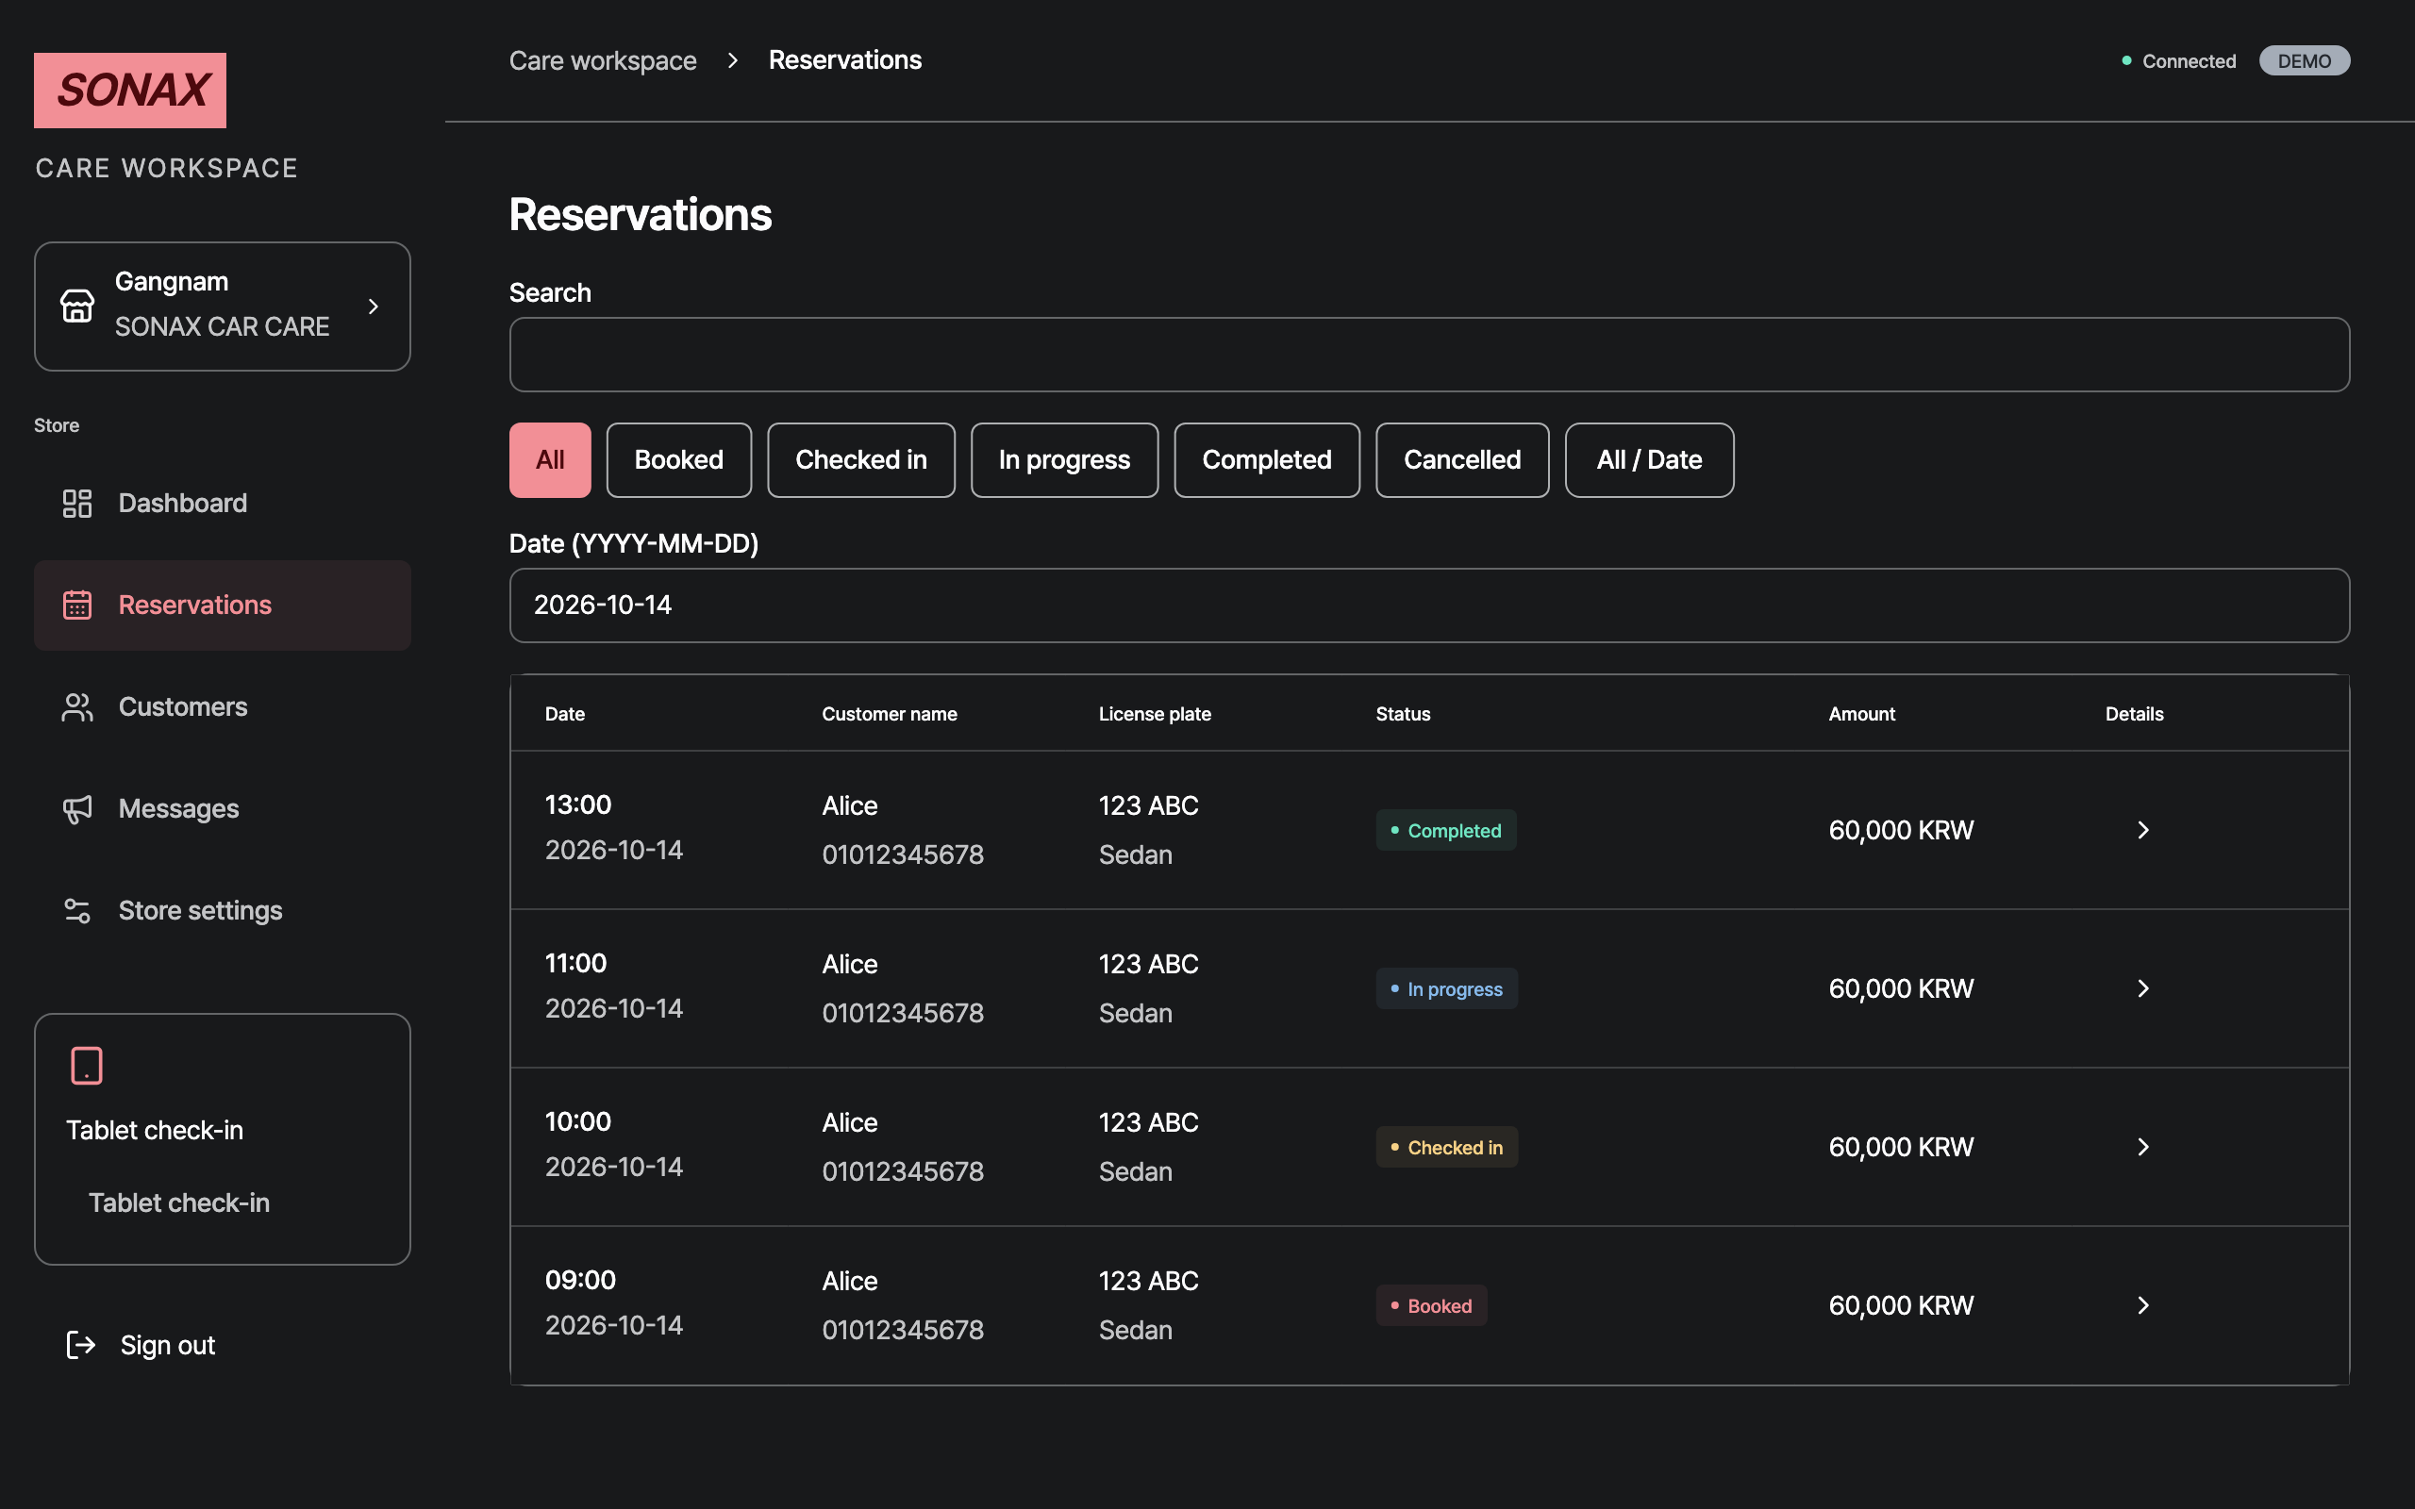2415x1509 pixels.
Task: Click the Booked status badge in the table
Action: click(x=1431, y=1305)
